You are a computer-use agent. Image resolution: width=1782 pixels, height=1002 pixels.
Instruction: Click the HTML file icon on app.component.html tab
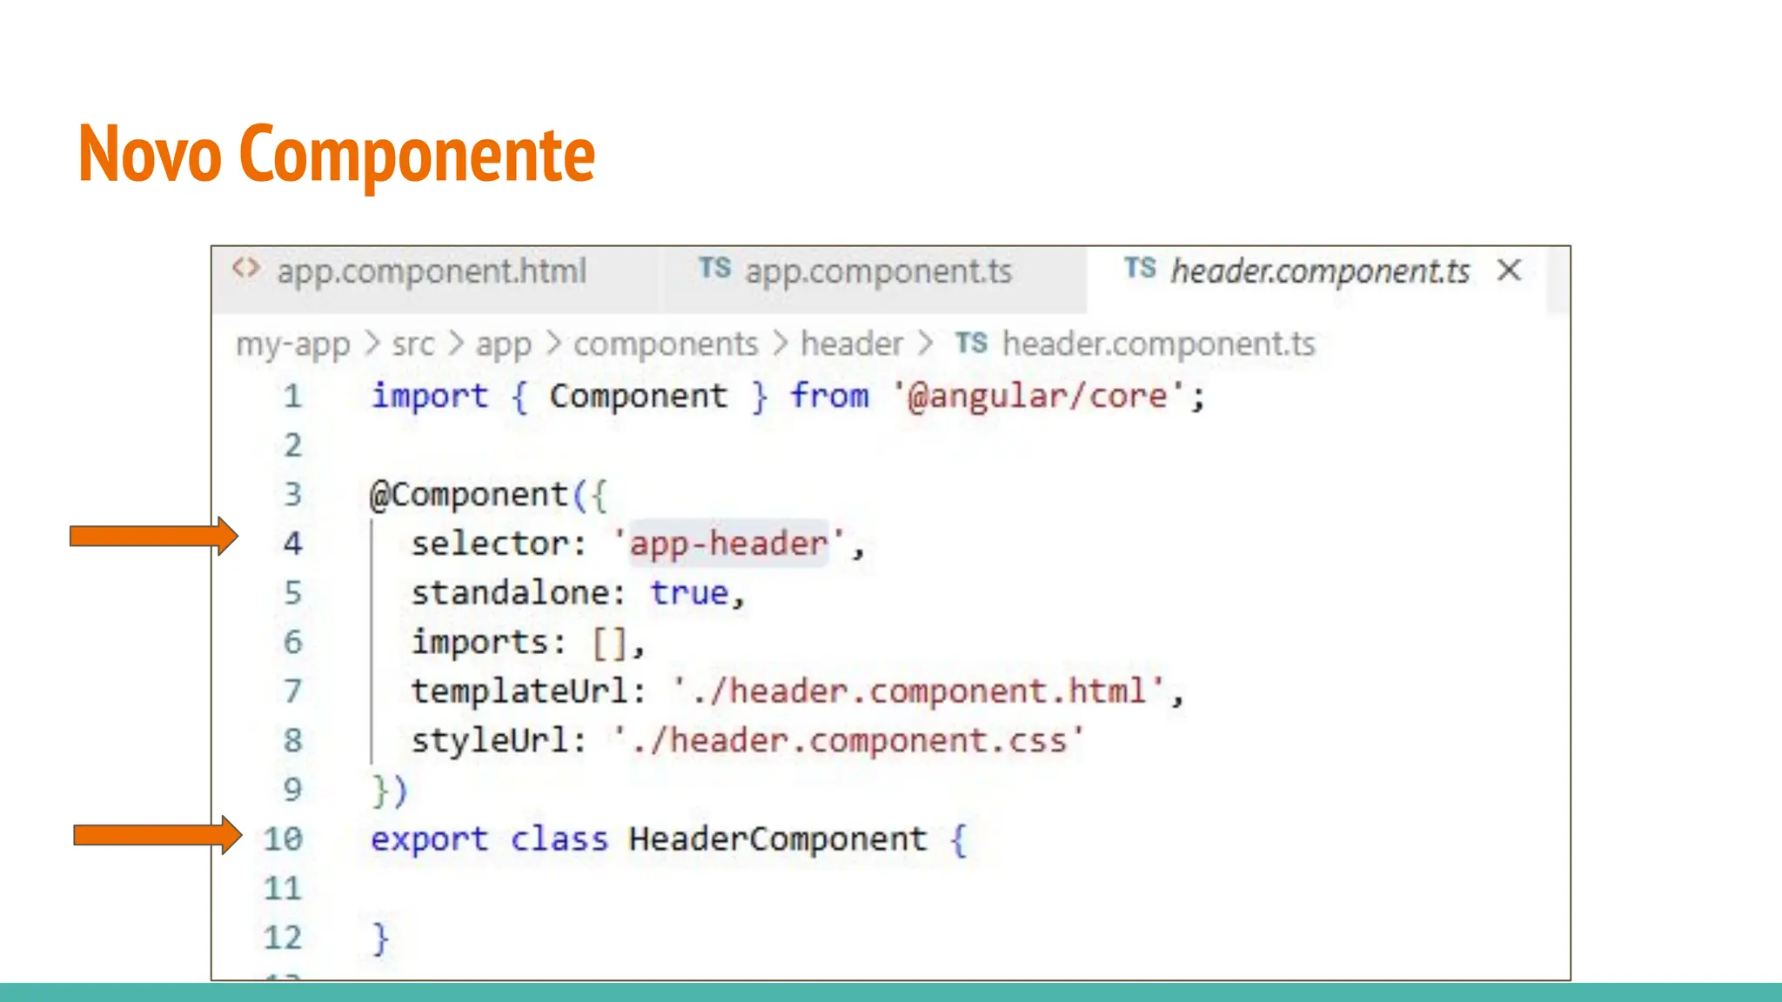(x=245, y=269)
